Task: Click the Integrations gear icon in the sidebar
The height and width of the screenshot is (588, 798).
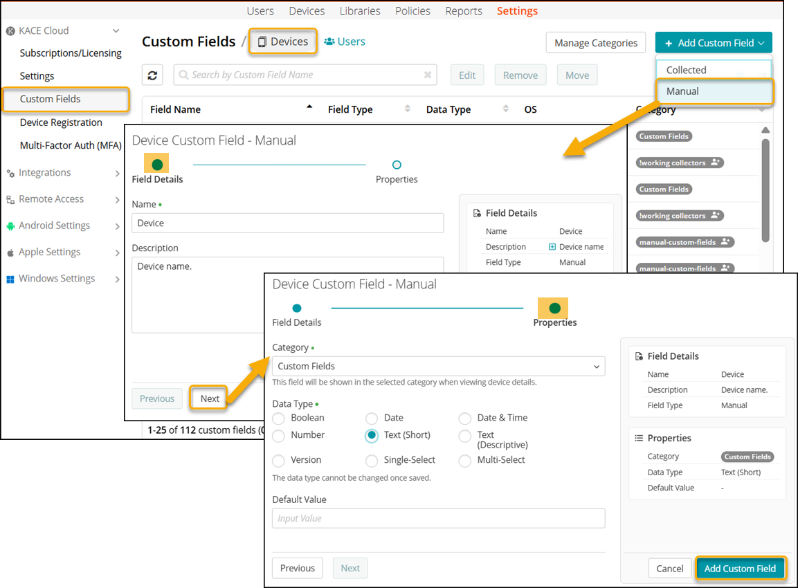Action: 10,173
